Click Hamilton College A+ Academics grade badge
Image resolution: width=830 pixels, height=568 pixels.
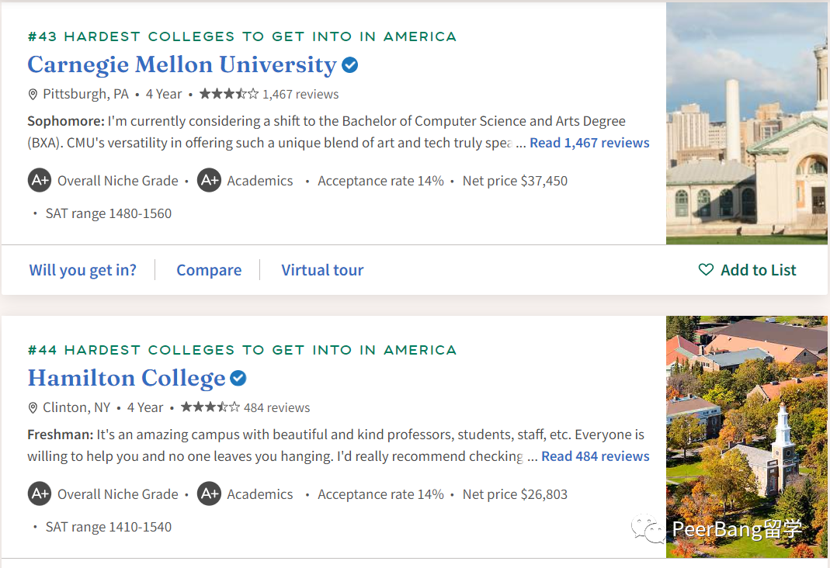coord(209,494)
